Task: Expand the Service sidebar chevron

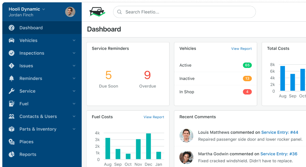Action: [74, 91]
